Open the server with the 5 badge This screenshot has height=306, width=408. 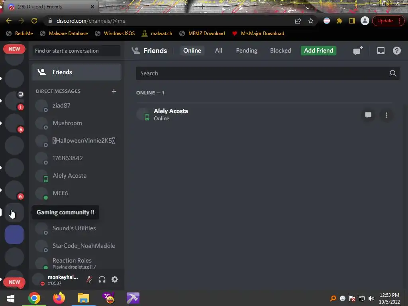tap(14, 123)
